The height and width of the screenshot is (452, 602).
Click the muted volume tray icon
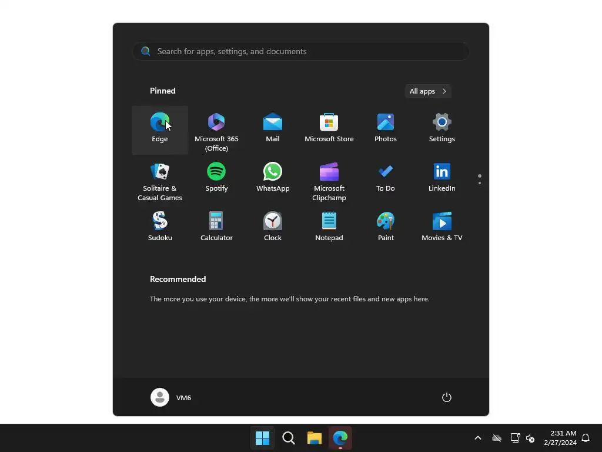(530, 438)
